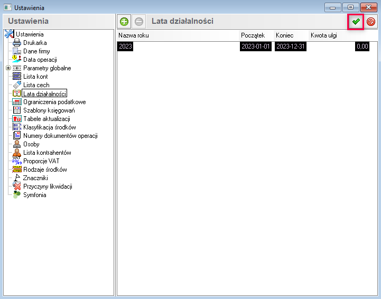The width and height of the screenshot is (381, 299).
Task: Click the Przyczyny likwidacji red cross icon
Action: click(17, 186)
